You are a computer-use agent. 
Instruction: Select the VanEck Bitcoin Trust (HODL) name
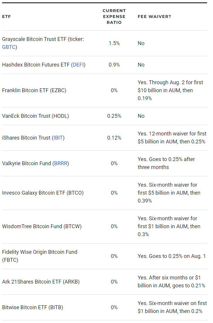(x=35, y=116)
